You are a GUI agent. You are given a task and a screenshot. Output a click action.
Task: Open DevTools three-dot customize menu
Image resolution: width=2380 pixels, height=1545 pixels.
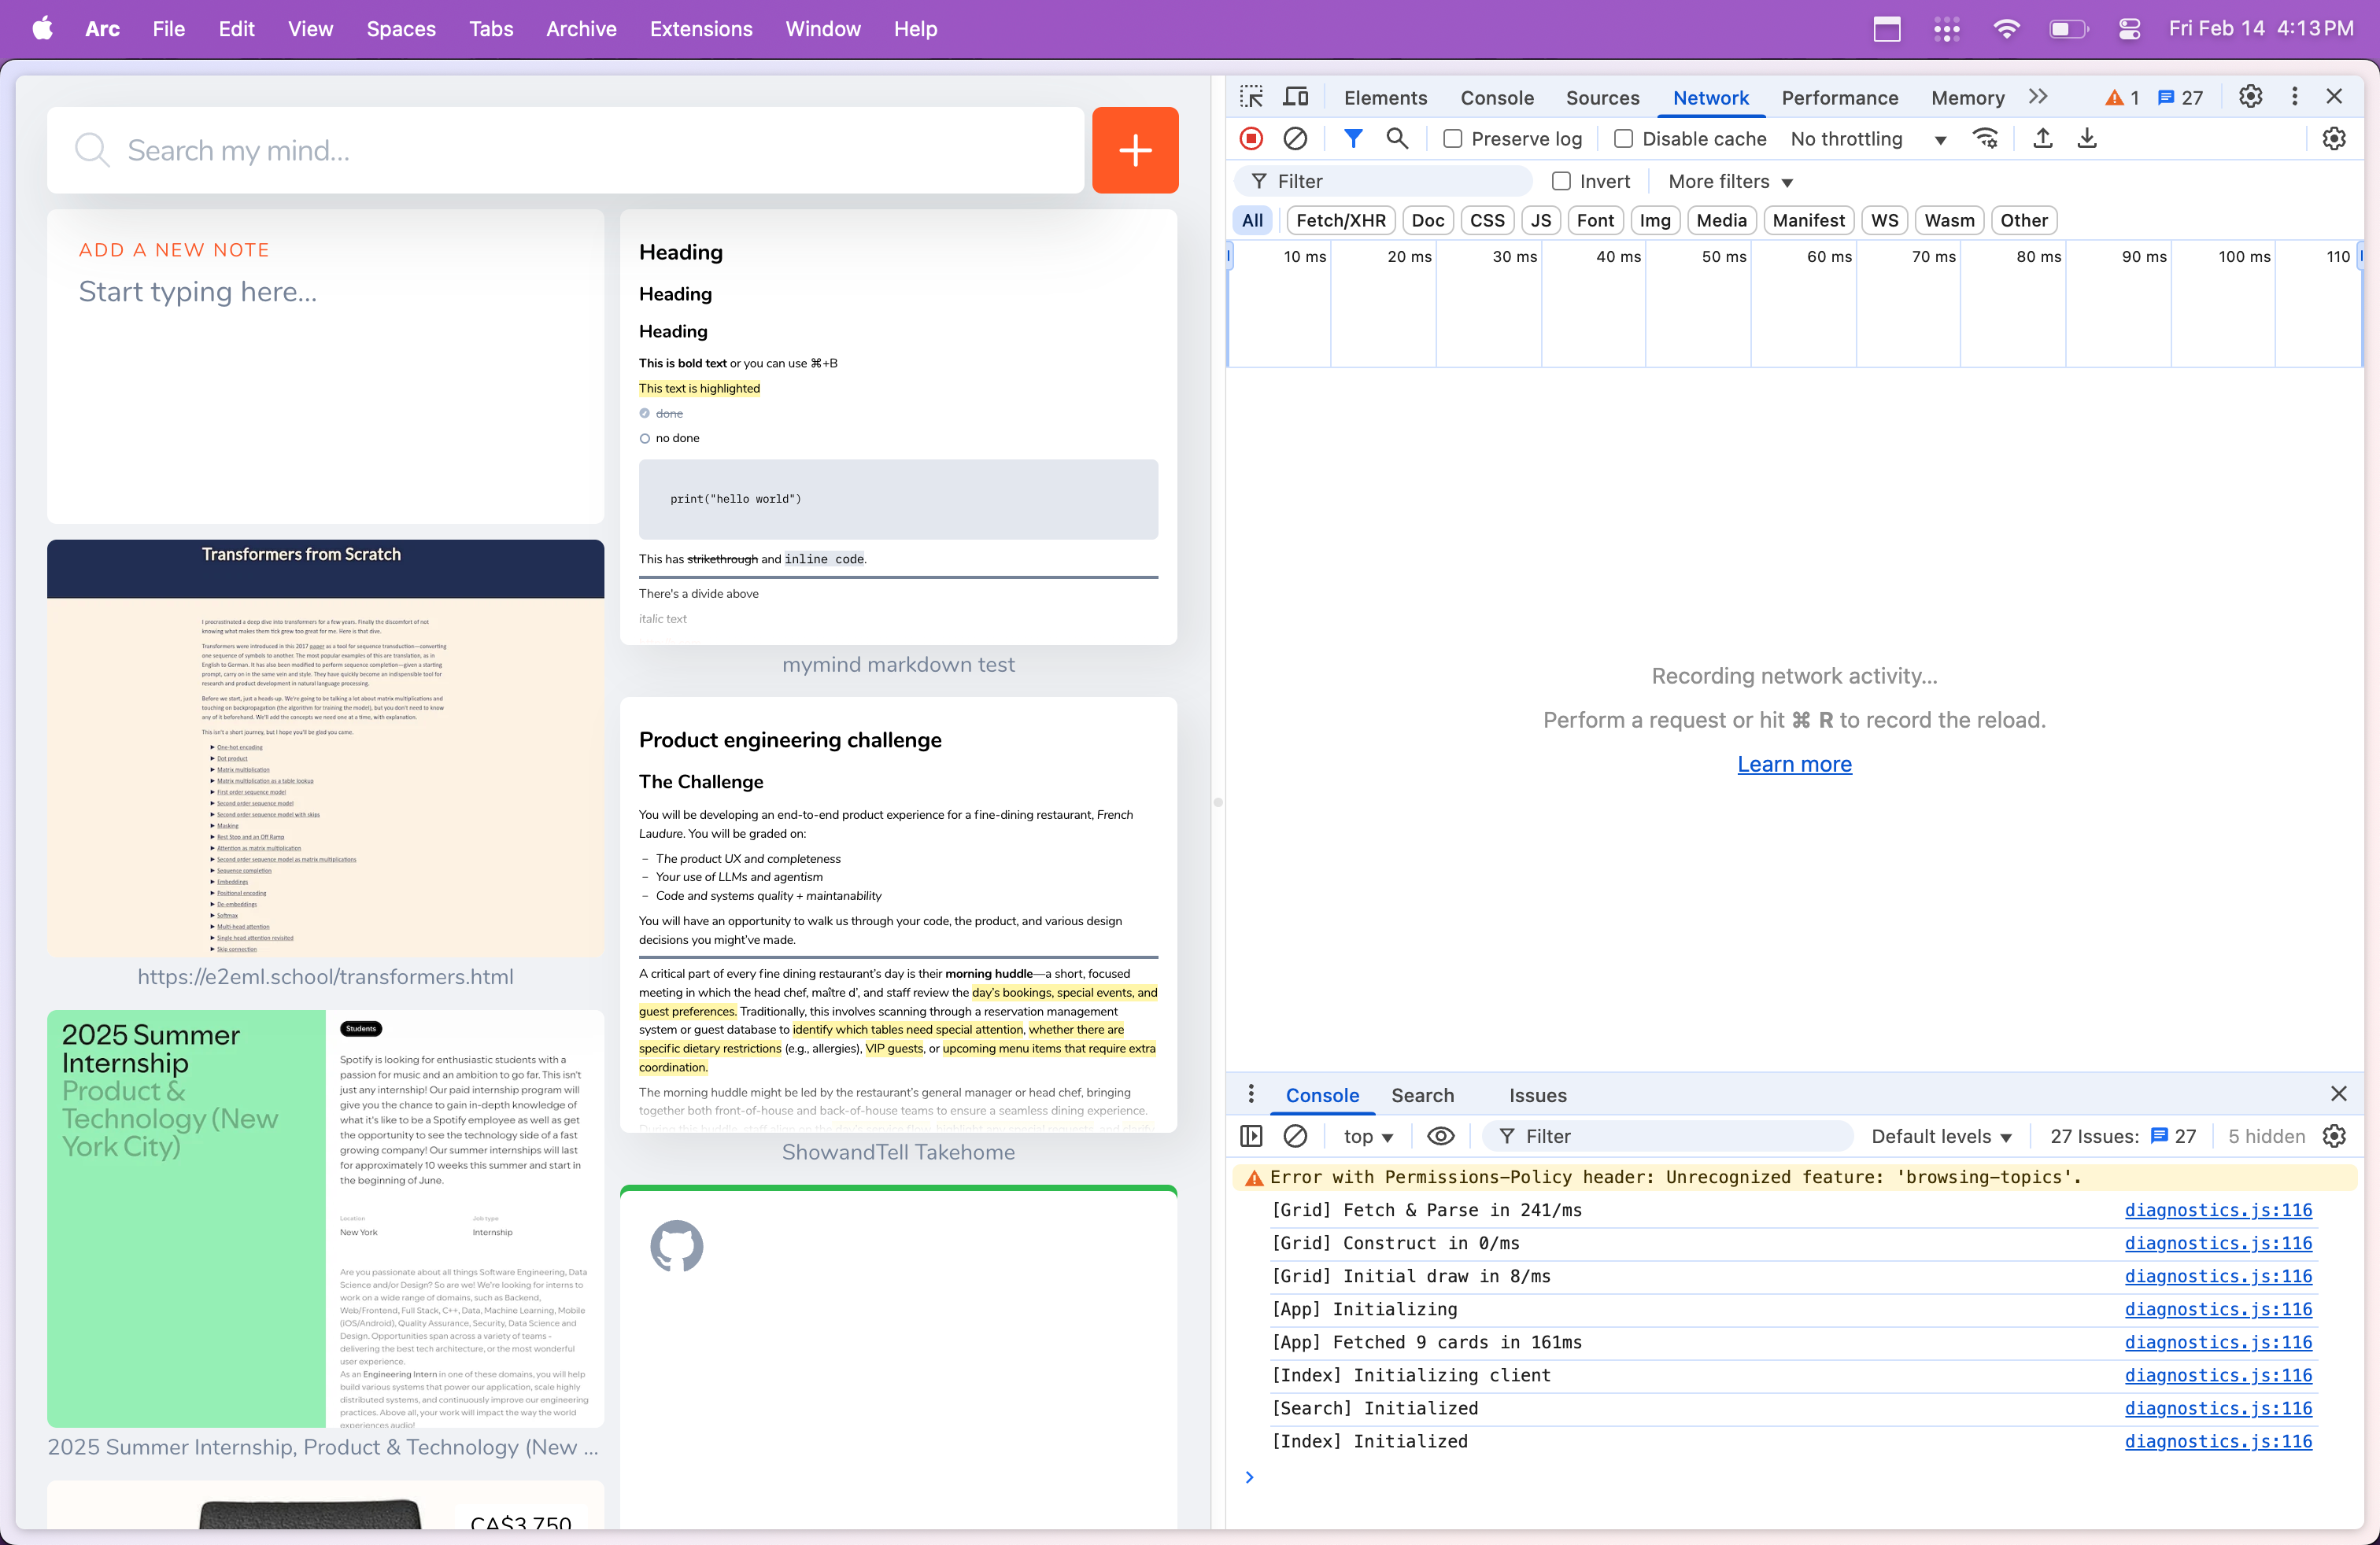click(2294, 96)
